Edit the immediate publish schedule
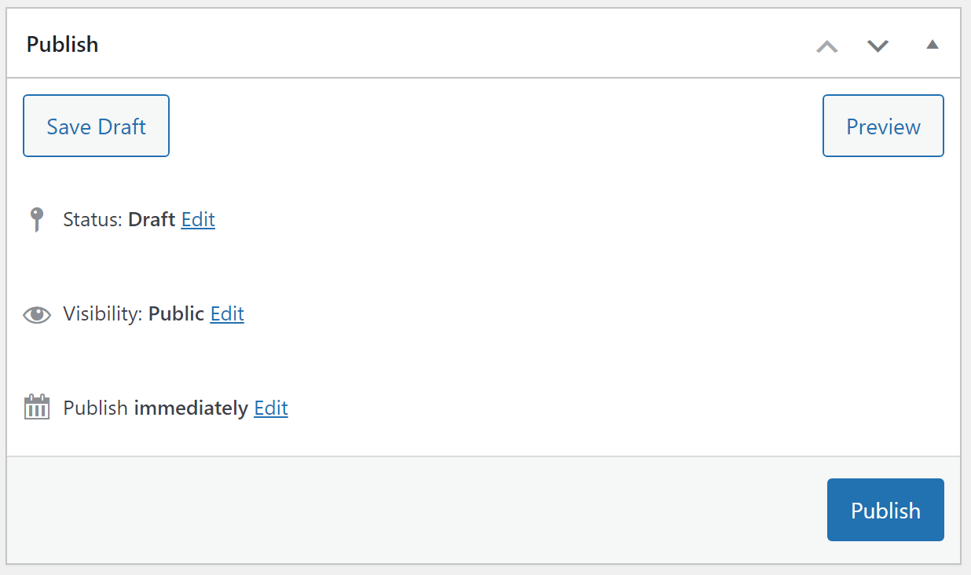Screen dimensions: 971x575 click(x=270, y=408)
